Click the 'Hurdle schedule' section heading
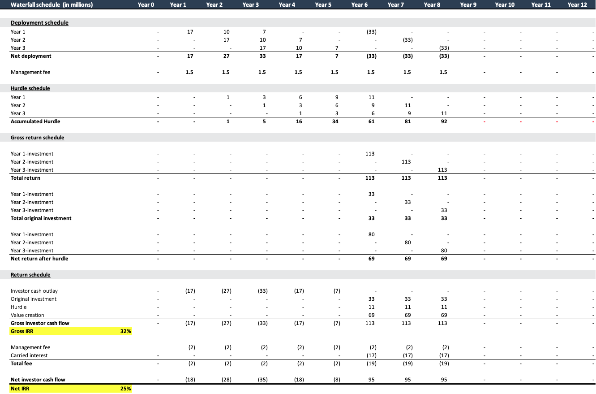The width and height of the screenshot is (596, 394). 30,88
